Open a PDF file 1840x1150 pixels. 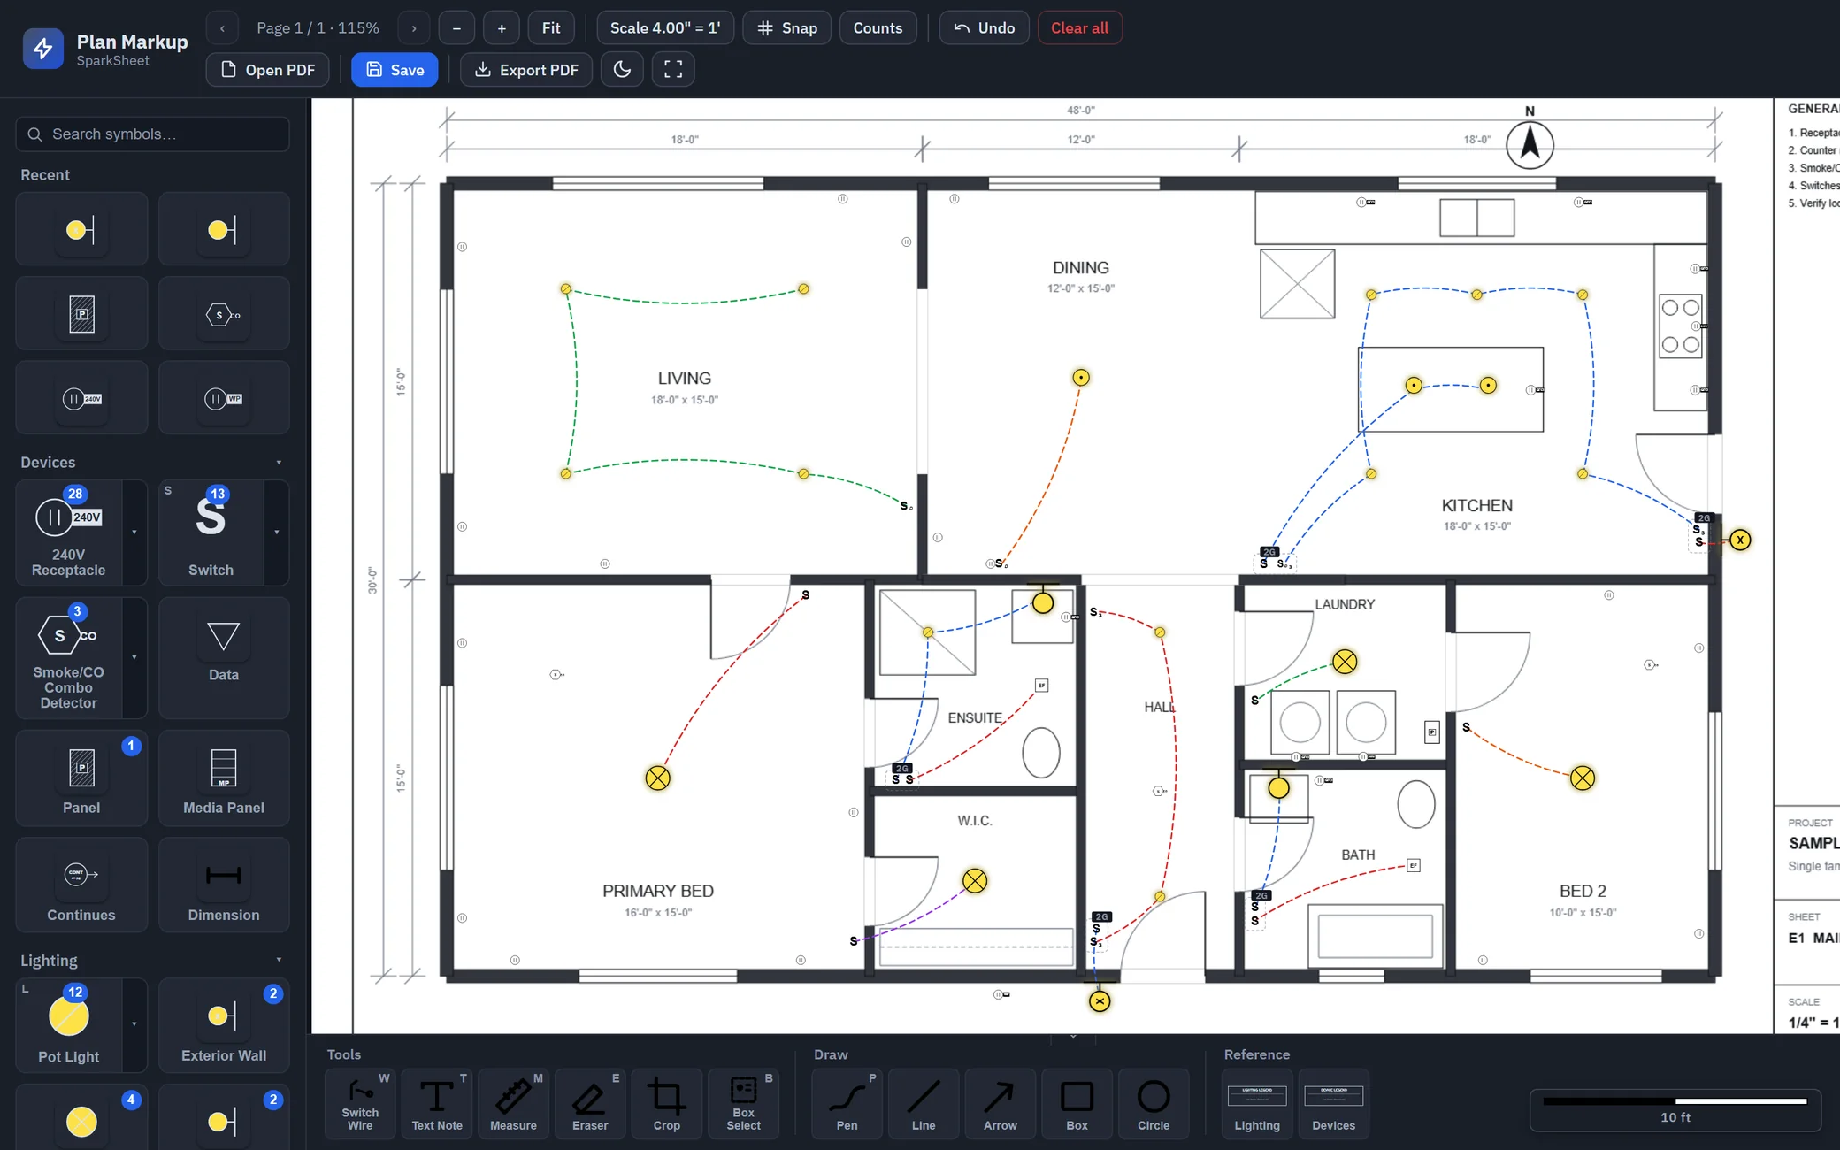(x=267, y=70)
